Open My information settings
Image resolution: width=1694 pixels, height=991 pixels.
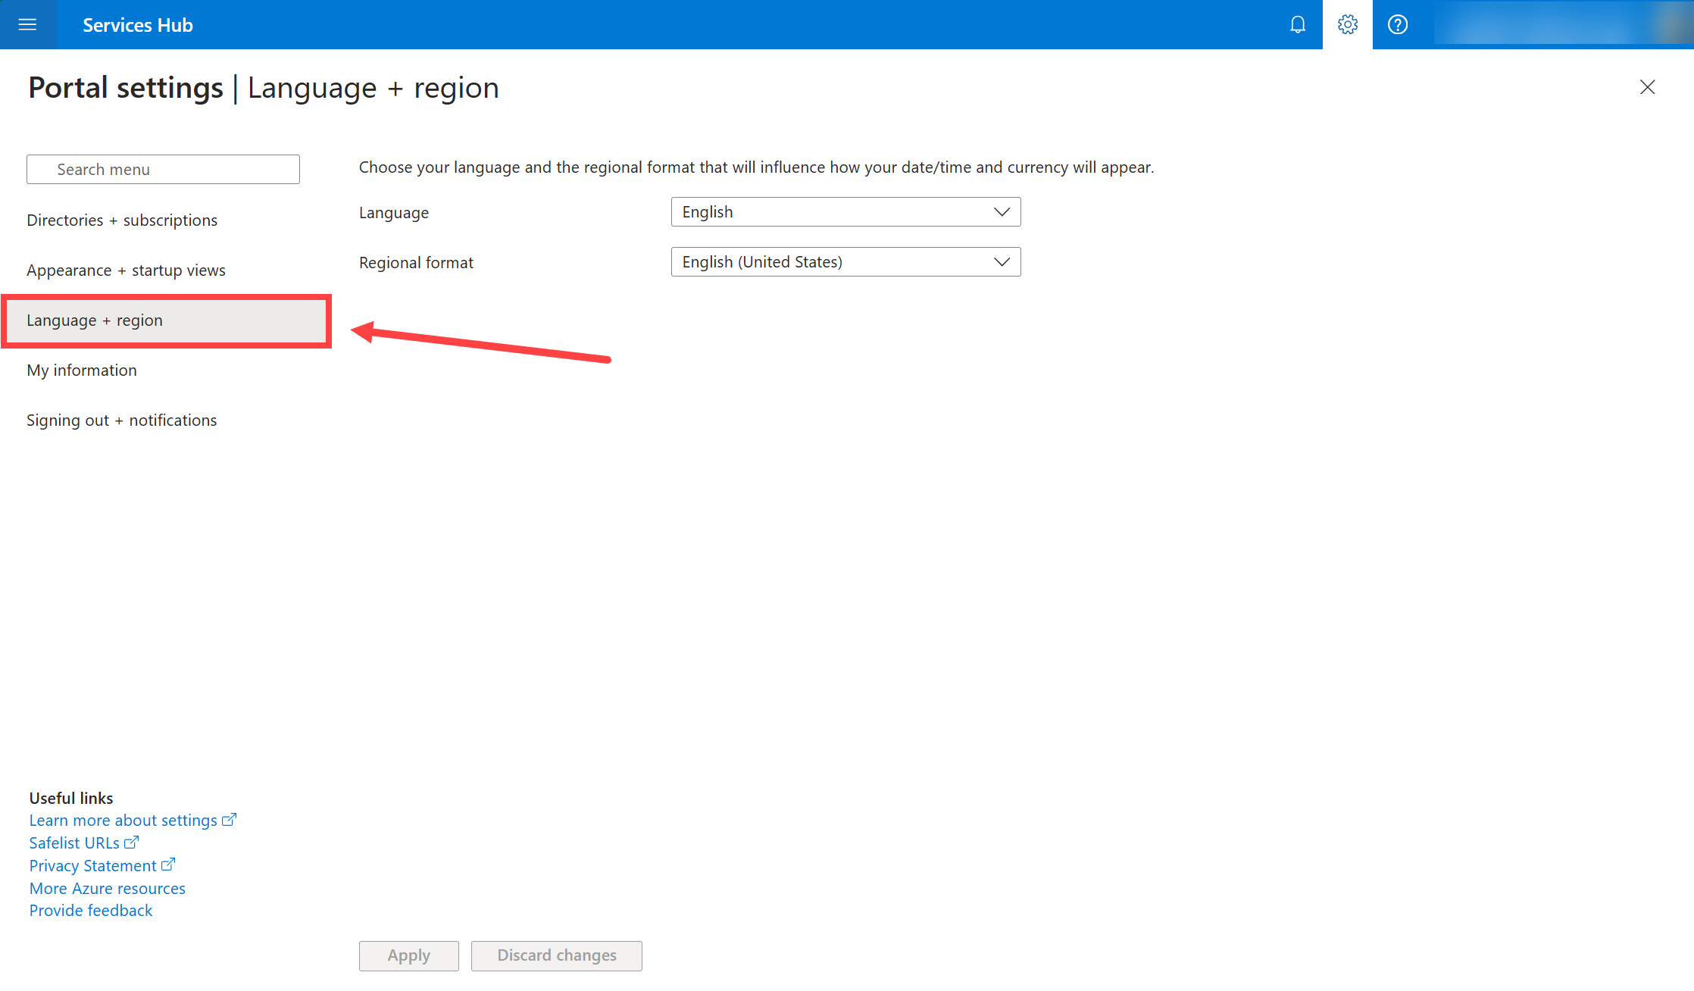[82, 370]
